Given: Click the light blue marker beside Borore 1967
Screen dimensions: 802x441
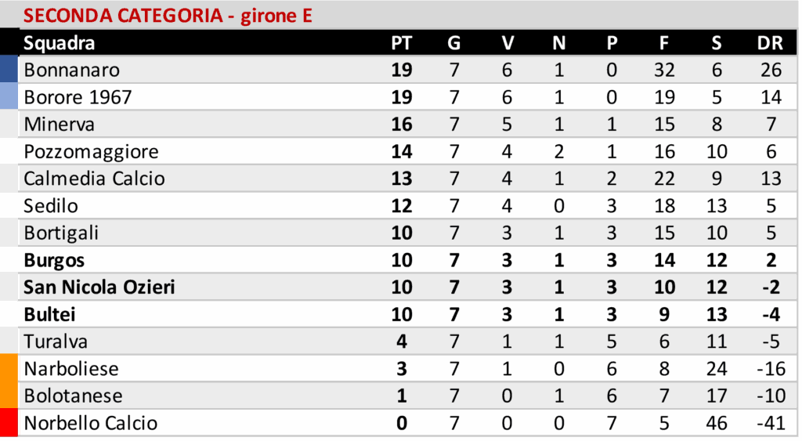Looking at the screenshot, I should (x=9, y=97).
